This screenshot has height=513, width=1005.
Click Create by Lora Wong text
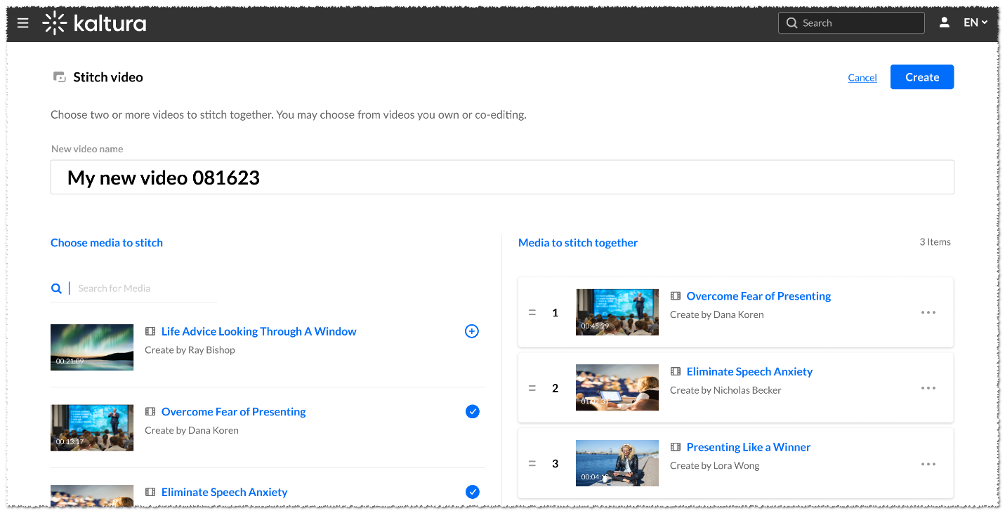[715, 466]
